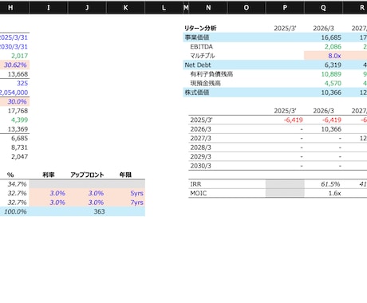Image resolution: width=367 pixels, height=303 pixels.
Task: Select column O header
Action: click(247, 8)
